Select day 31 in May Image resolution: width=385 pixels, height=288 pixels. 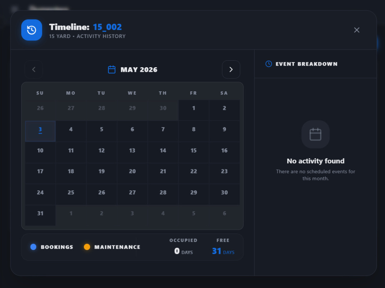point(40,215)
